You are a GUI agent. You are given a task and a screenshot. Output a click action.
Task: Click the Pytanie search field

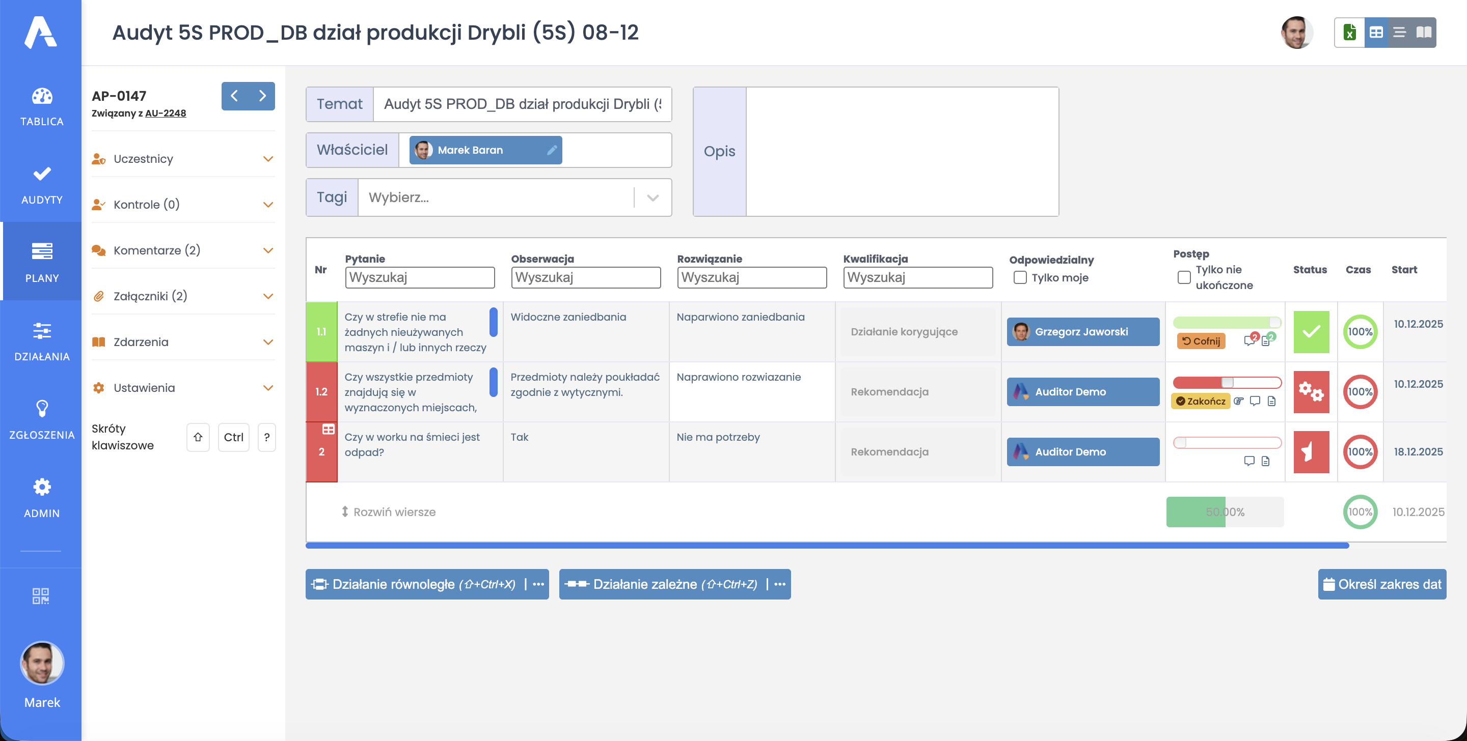tap(420, 278)
